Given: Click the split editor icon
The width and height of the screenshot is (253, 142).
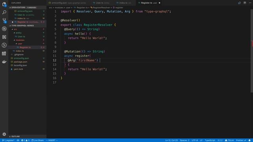Looking at the screenshot, I should 245,3.
